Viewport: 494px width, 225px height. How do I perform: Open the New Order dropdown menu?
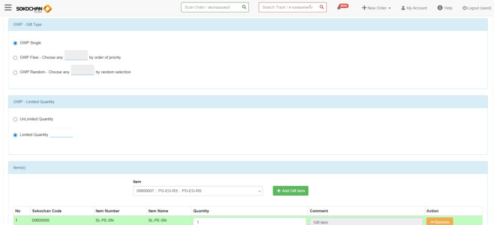(376, 8)
